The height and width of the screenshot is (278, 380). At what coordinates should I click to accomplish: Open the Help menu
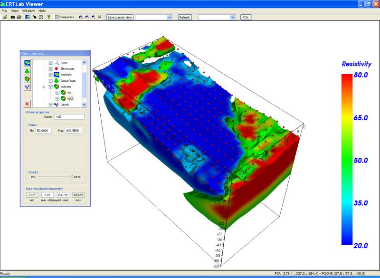coord(42,10)
